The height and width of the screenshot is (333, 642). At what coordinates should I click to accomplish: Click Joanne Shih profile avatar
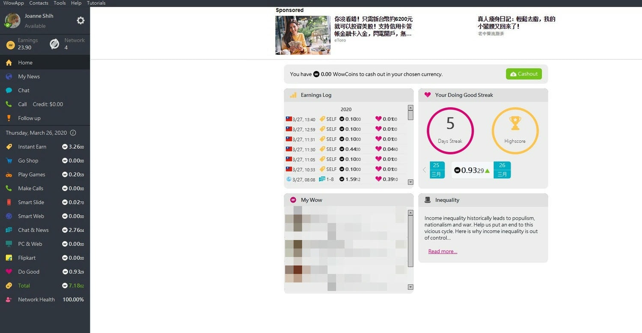(x=12, y=21)
